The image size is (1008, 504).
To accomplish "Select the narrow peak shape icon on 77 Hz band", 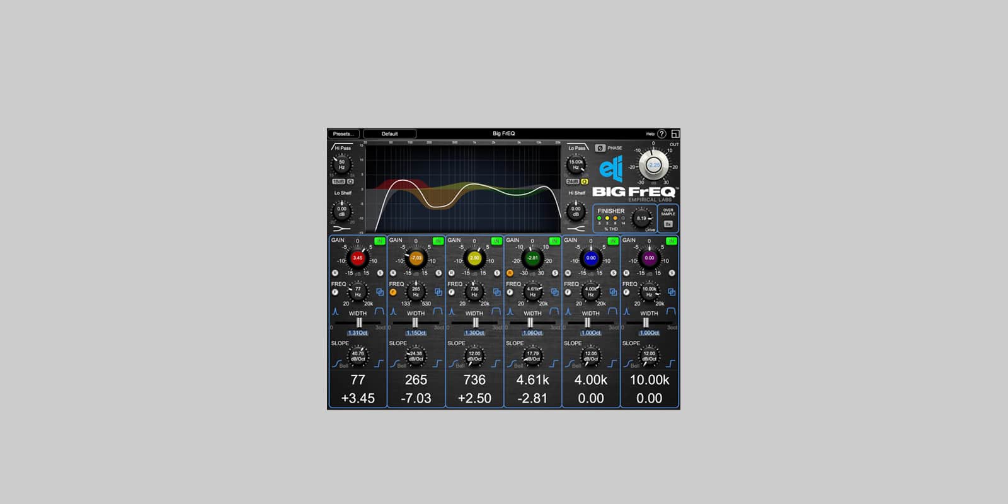I will pos(336,312).
